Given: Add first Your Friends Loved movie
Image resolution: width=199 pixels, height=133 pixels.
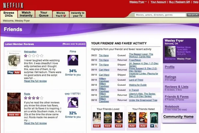Looking at the screenshot, I should tap(97, 126).
